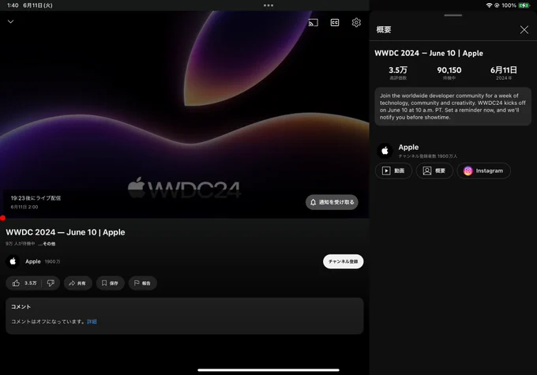Tap the 6月11日 date stat in panel
537x375 pixels.
[x=504, y=73]
